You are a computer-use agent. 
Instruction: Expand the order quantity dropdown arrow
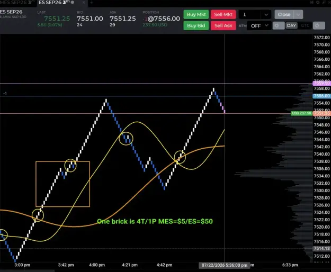[266, 14]
